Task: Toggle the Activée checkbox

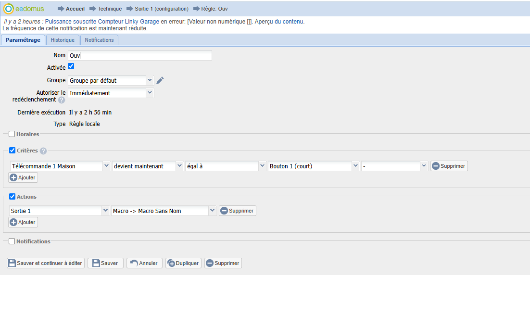Action: (71, 66)
